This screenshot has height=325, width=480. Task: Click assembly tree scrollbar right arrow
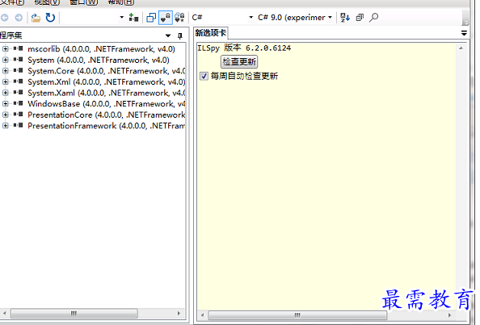pos(179,314)
